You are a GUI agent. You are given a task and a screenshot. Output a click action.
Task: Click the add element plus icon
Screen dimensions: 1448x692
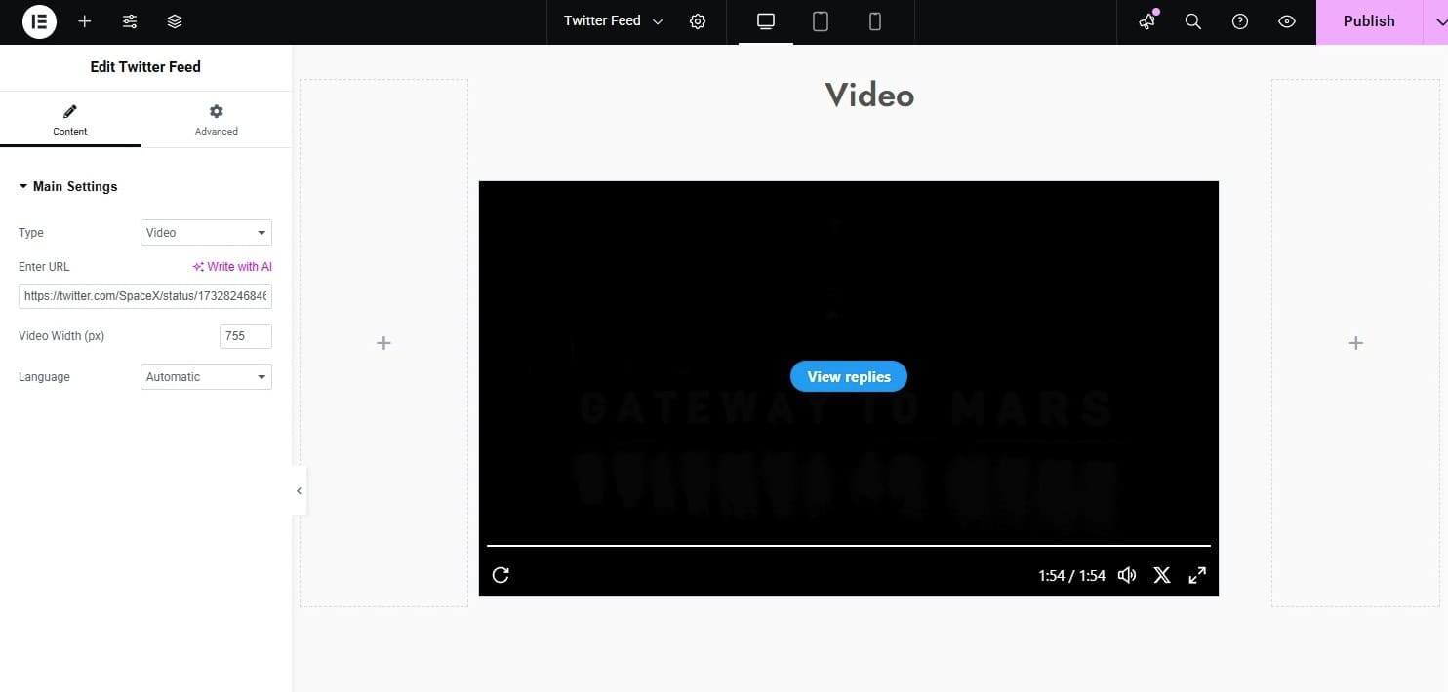pos(85,21)
